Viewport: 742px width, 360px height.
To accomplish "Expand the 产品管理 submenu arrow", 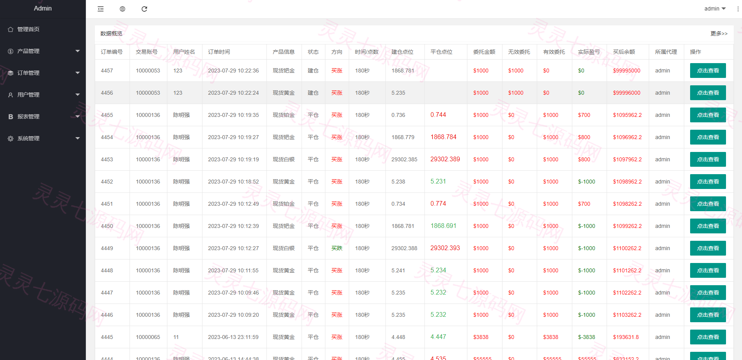I will pyautogui.click(x=78, y=51).
